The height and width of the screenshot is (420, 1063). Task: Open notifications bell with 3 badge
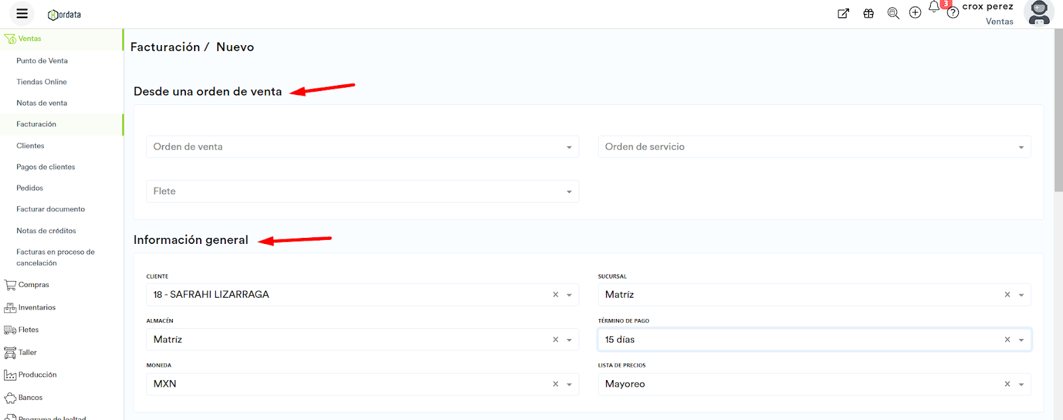click(934, 7)
